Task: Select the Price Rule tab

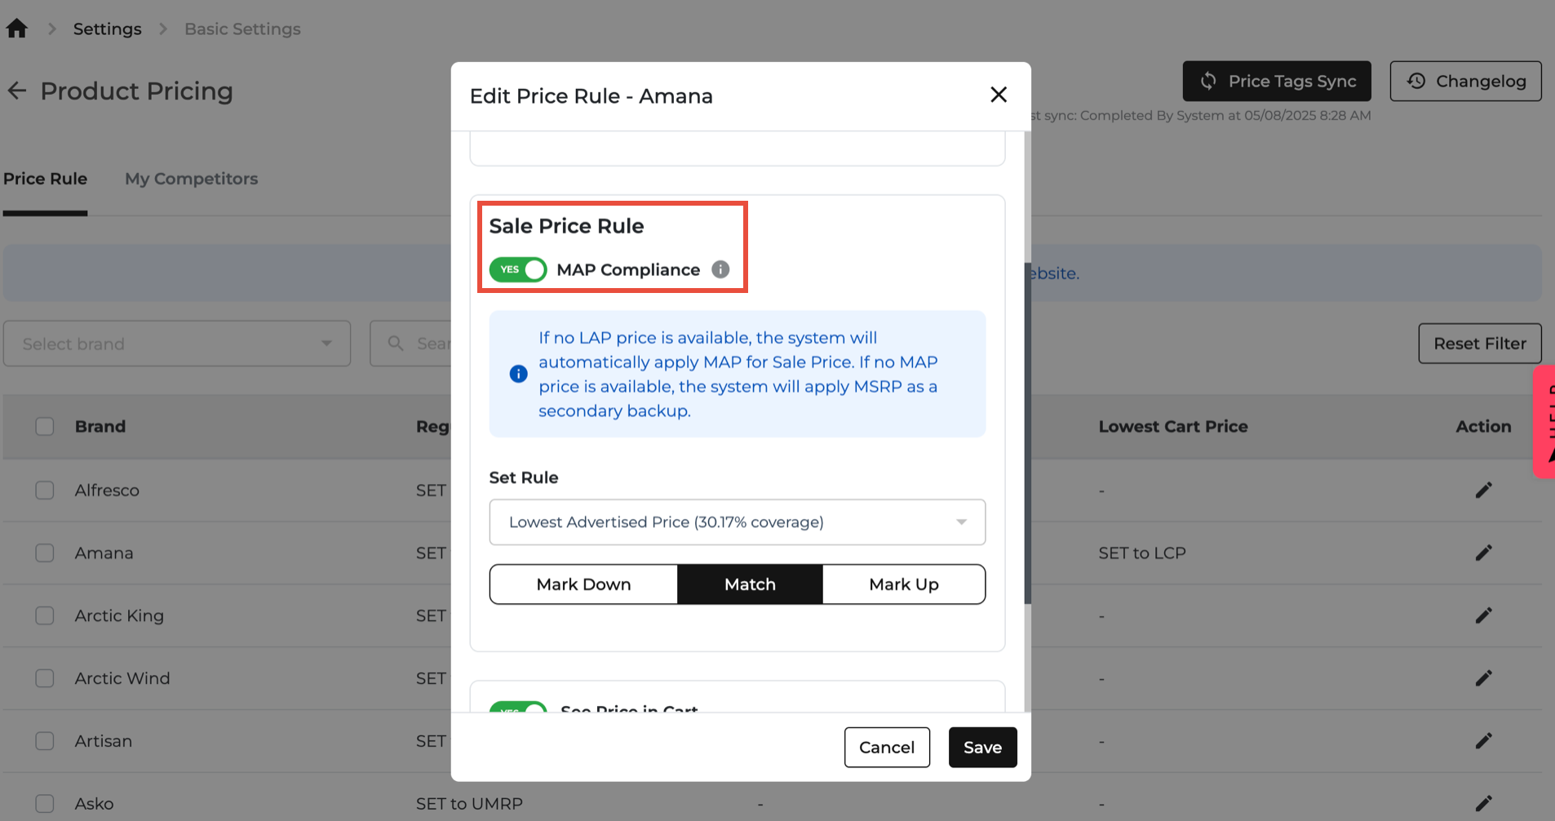Action: coord(45,179)
